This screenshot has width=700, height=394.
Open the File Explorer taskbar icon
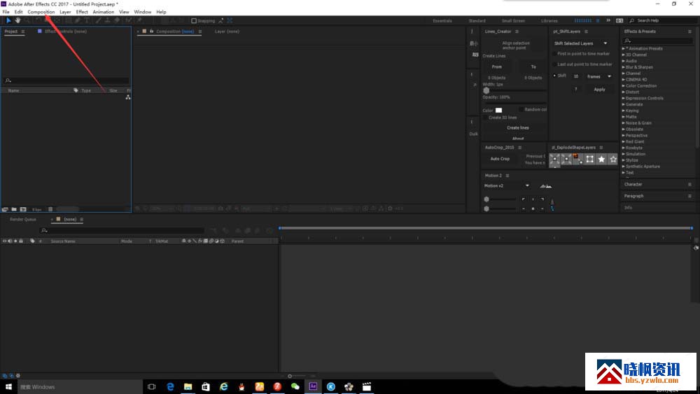pyautogui.click(x=188, y=386)
